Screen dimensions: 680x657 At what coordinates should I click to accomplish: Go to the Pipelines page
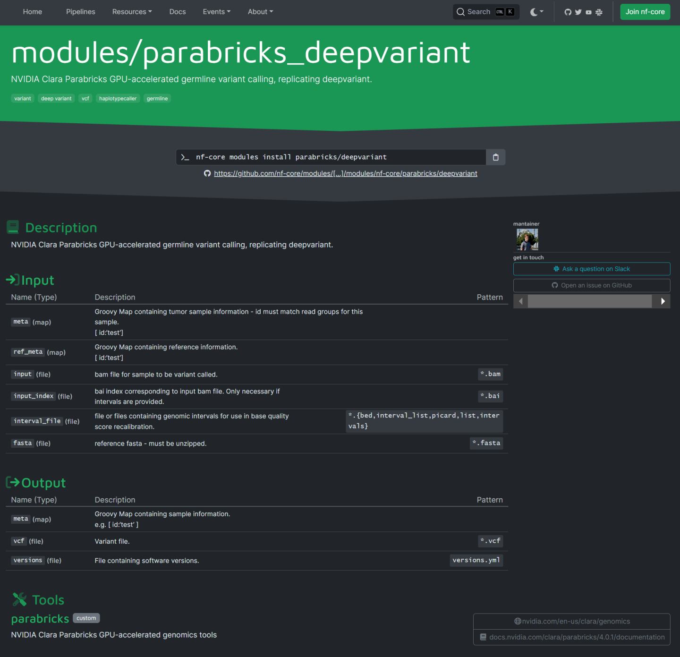click(80, 12)
